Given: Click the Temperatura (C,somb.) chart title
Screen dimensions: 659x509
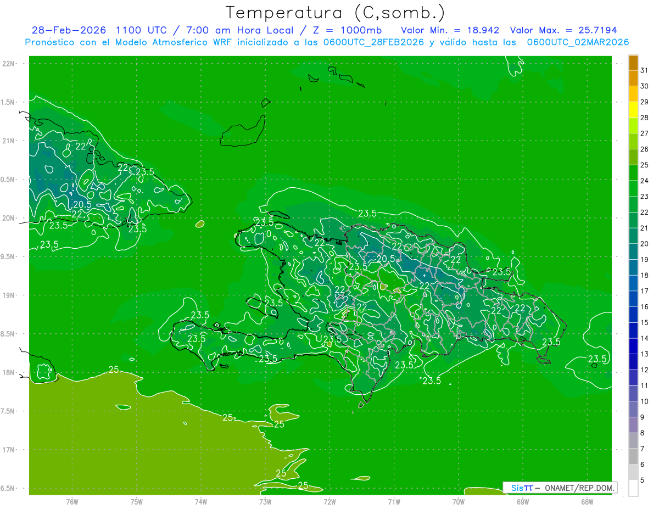Looking at the screenshot, I should [x=335, y=13].
